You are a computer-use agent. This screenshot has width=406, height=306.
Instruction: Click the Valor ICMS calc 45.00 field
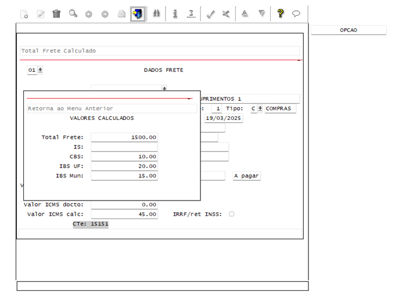[124, 214]
